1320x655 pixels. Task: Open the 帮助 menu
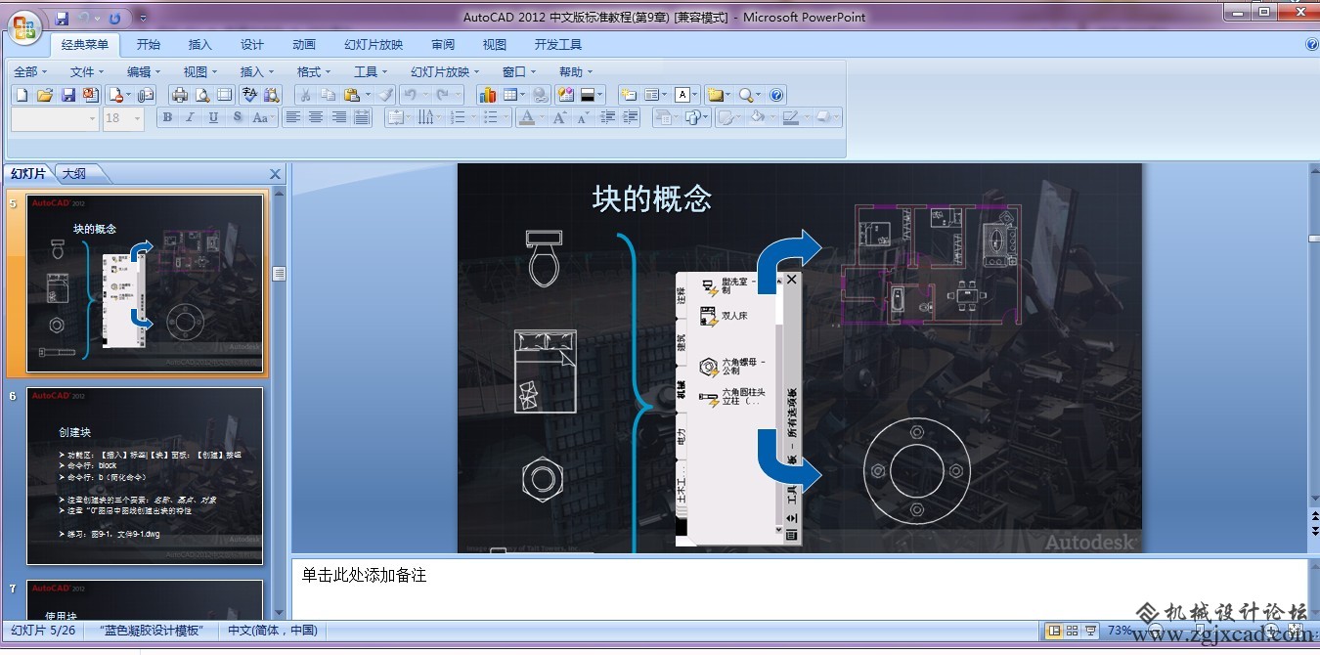pyautogui.click(x=577, y=71)
